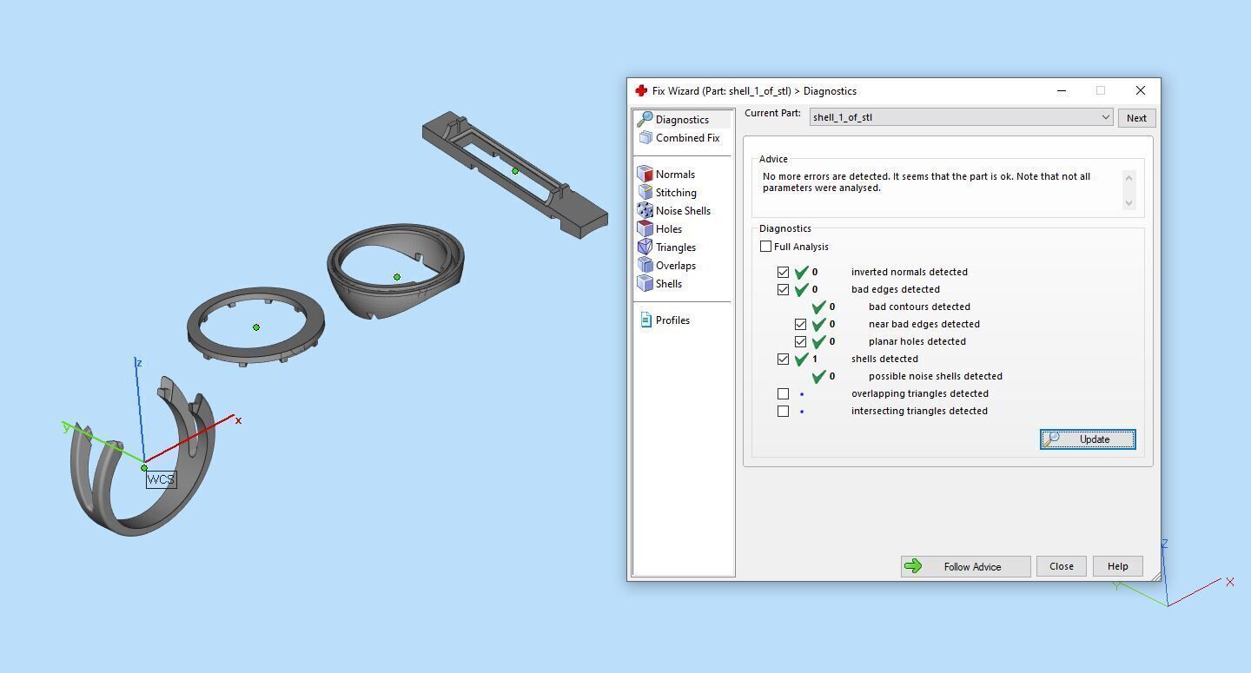Close the Fix Wizard via title bar X
The width and height of the screenshot is (1251, 673).
[x=1140, y=90]
